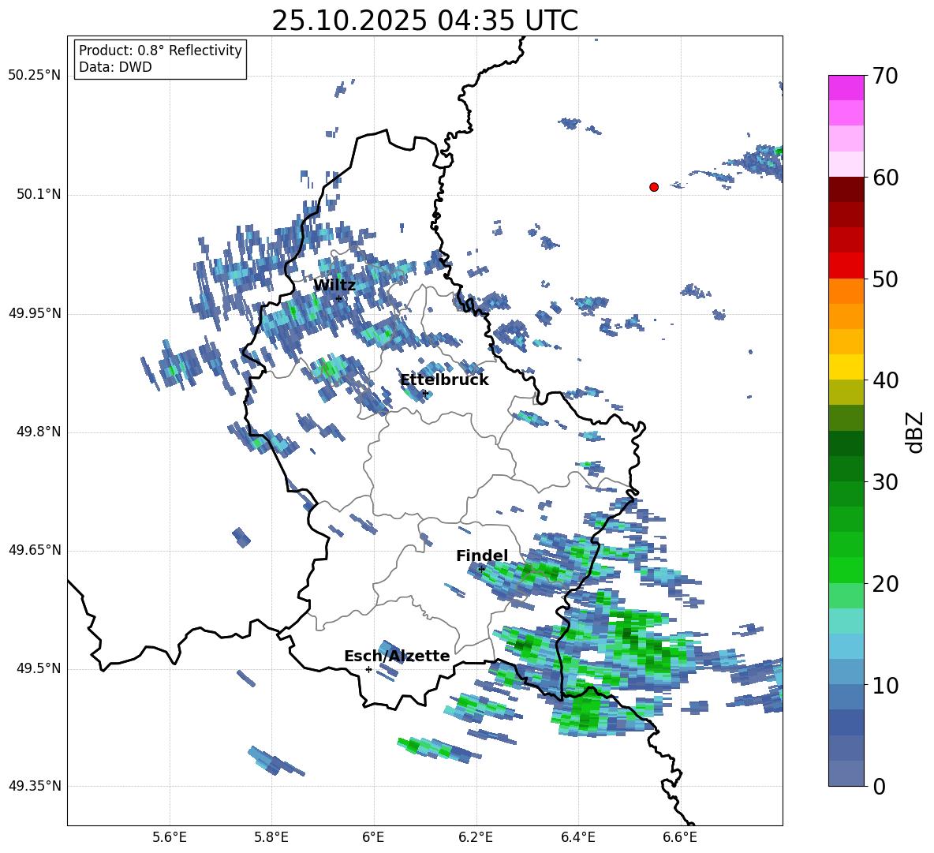Click the Data: DWD text

pos(115,67)
